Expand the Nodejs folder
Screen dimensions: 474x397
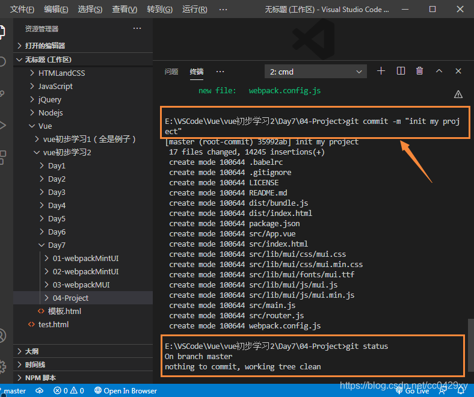[x=83, y=112]
